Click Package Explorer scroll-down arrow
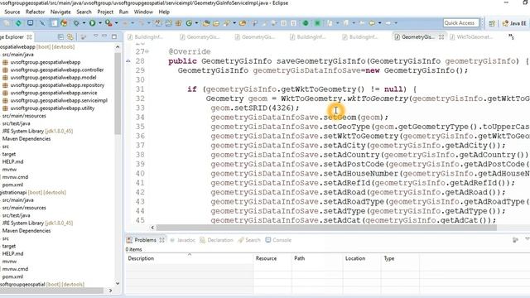Screen dimensions: 530x298 click(118, 283)
